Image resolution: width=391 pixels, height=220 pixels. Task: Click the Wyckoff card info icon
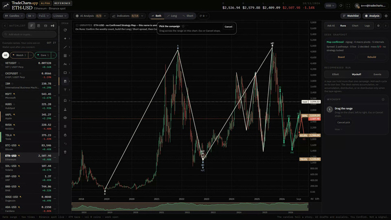[x=383, y=100]
